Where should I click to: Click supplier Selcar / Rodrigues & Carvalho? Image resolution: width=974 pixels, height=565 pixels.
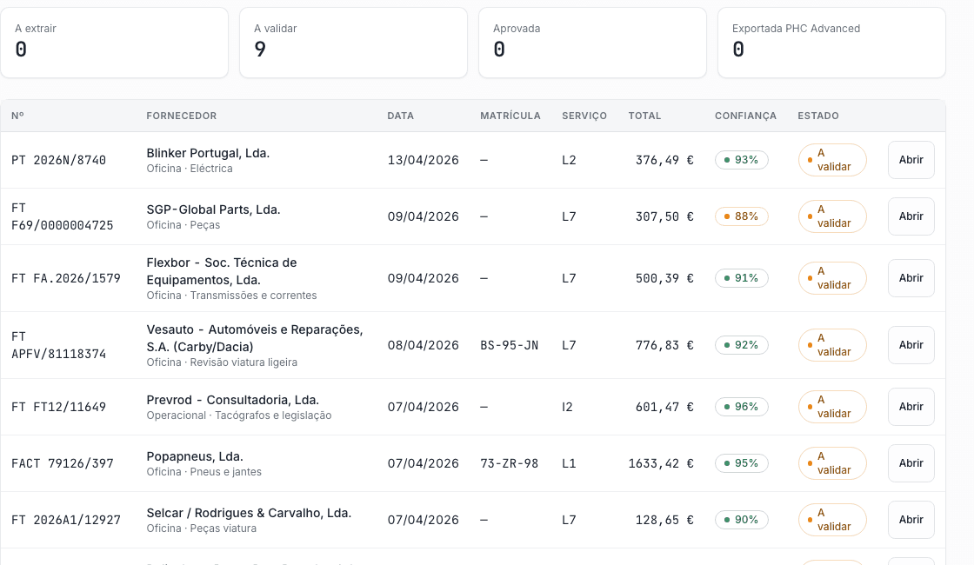tap(249, 513)
